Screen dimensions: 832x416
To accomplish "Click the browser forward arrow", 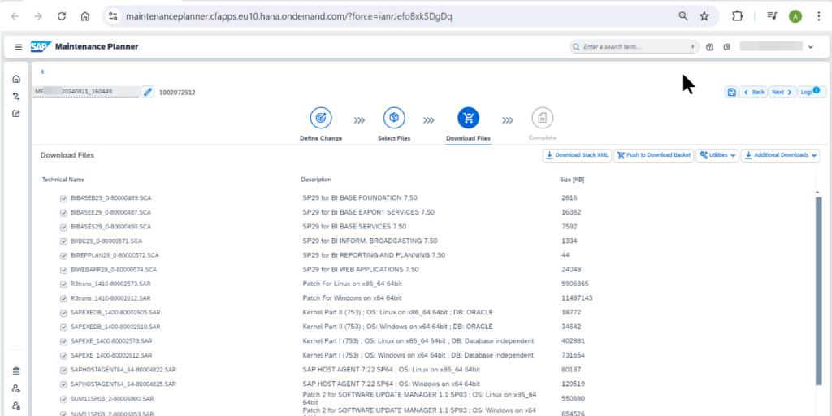I will click(x=38, y=16).
